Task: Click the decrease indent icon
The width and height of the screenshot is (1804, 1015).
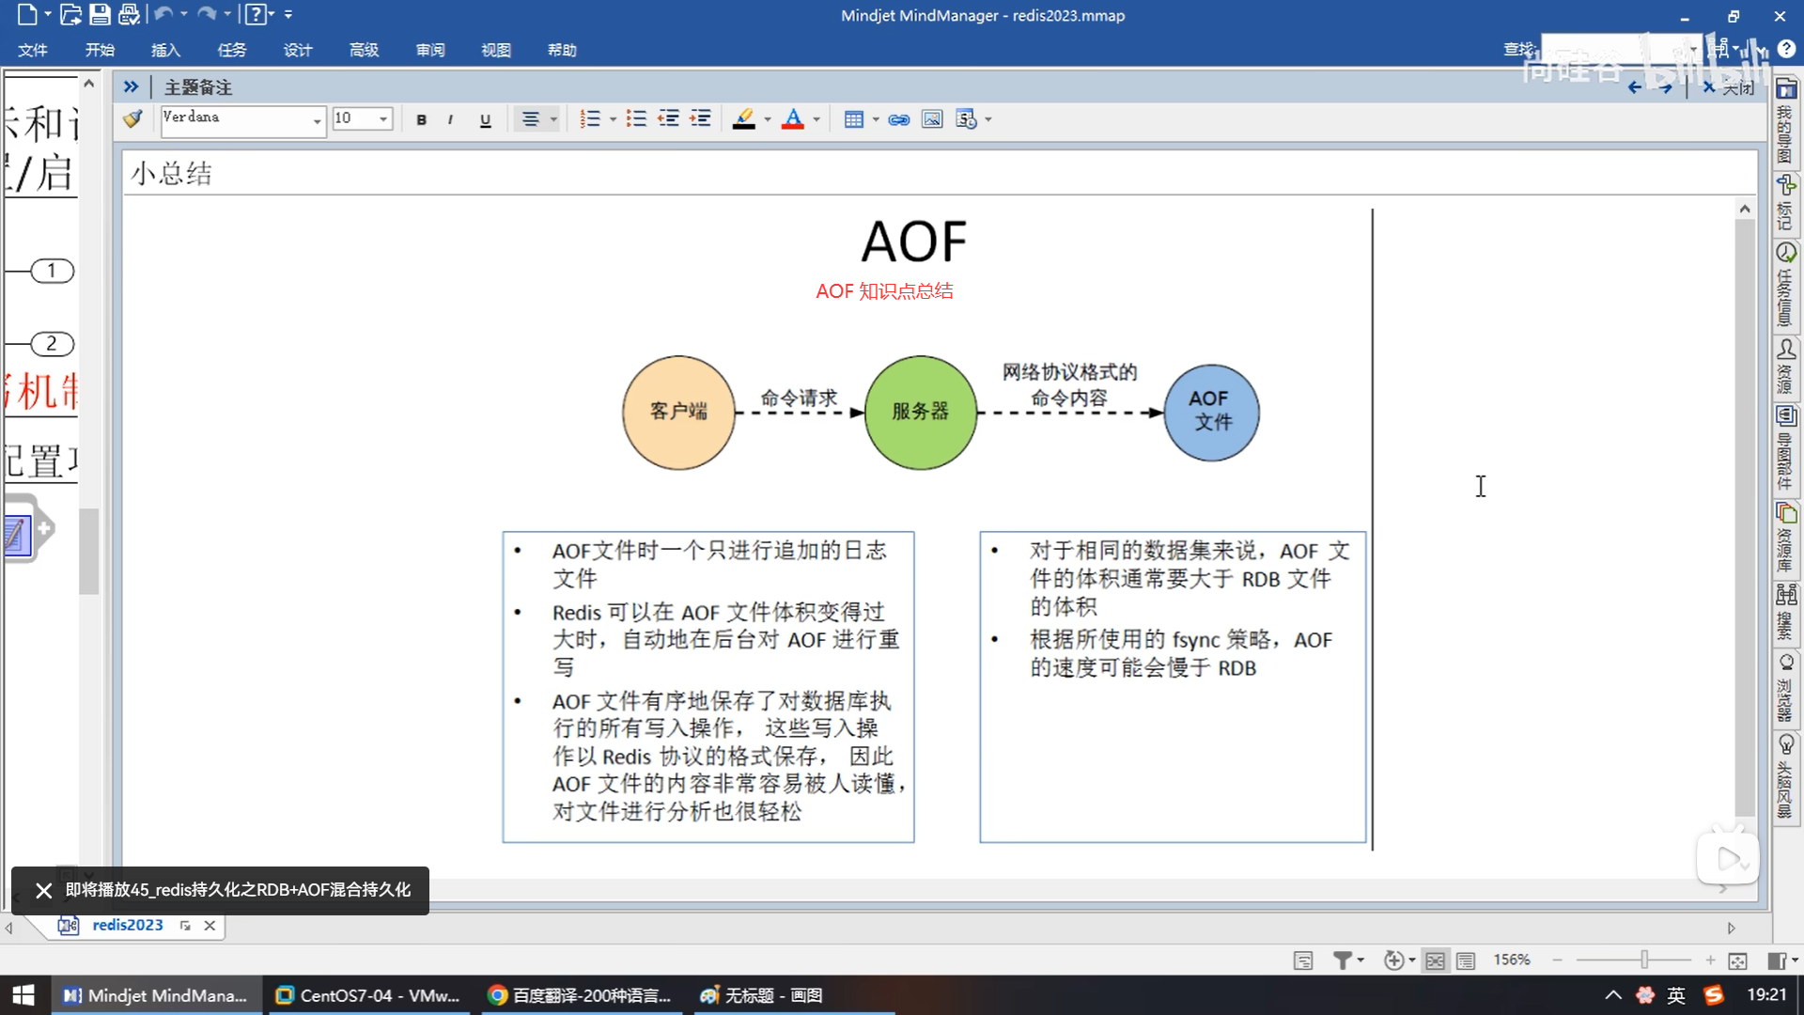Action: coord(668,119)
